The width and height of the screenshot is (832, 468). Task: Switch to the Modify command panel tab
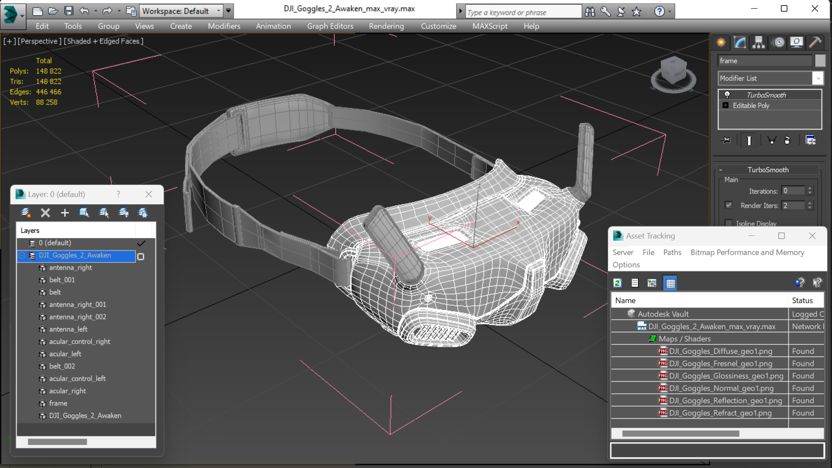click(740, 42)
